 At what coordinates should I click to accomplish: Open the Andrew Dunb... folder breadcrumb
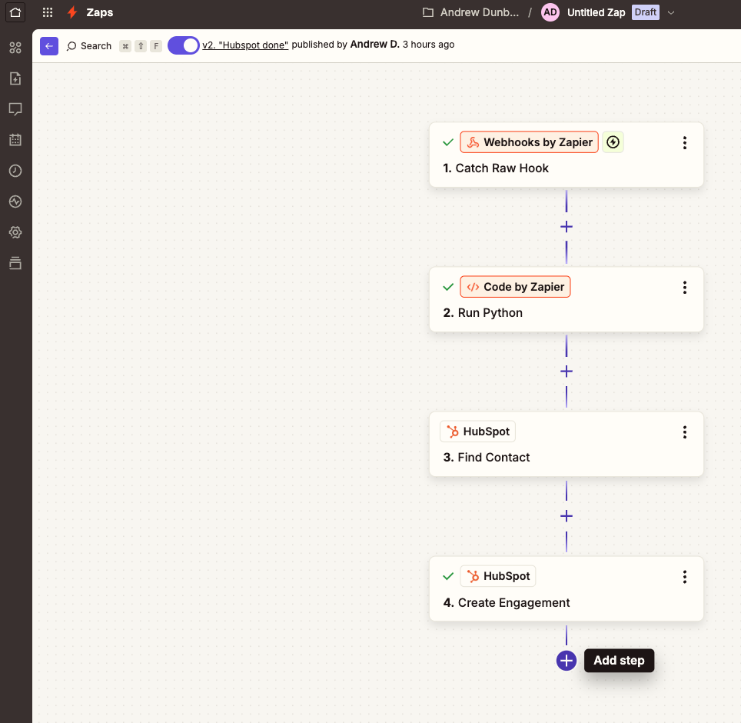(x=479, y=12)
